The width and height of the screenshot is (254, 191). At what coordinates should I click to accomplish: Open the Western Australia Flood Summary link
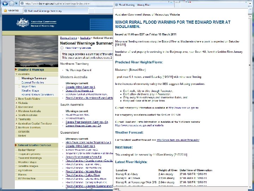[86, 94]
